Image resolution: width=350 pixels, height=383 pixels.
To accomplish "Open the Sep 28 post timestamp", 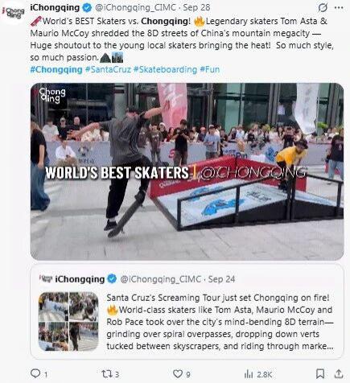I will coord(196,7).
